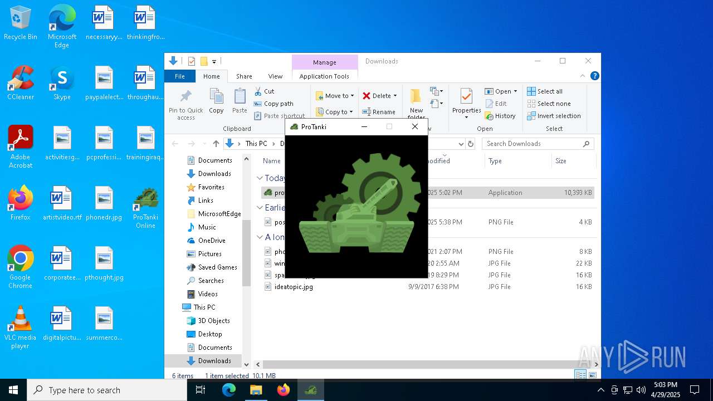The width and height of the screenshot is (713, 401).
Task: Select OneDrive in navigation pane
Action: pos(211,241)
